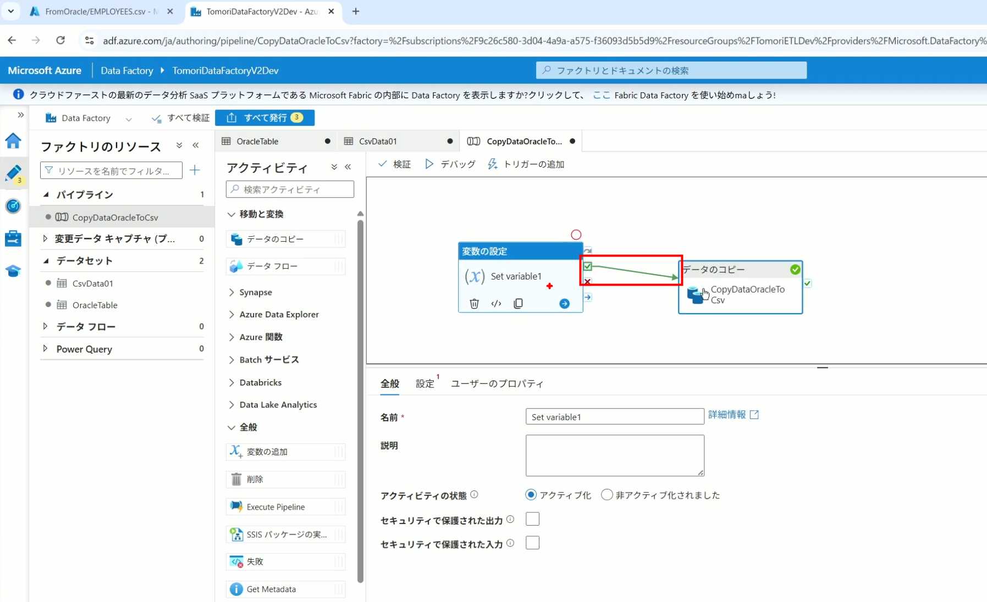This screenshot has width=987, height=602.
Task: Click the すべて発行 publish button
Action: click(x=265, y=118)
